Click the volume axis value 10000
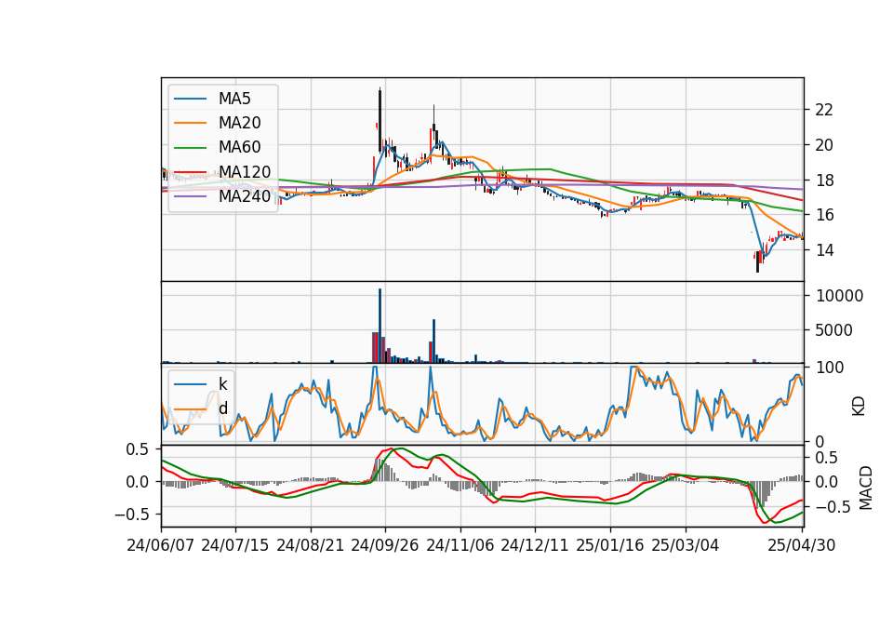This screenshot has width=893, height=642. point(839,296)
